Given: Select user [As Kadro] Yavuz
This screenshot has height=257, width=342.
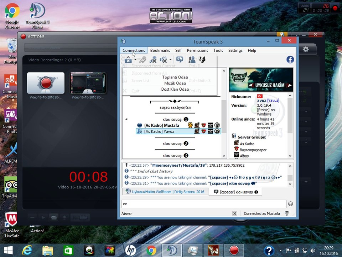Looking at the screenshot, I should coord(159,131).
